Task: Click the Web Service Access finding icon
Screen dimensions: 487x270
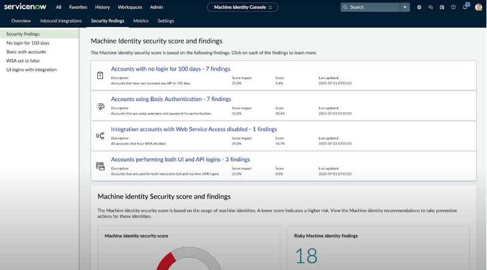Action: pos(100,136)
